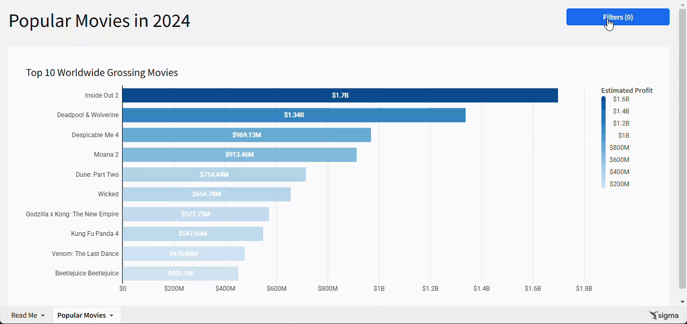Switch to the Read Me tab
The width and height of the screenshot is (687, 324).
click(x=24, y=316)
